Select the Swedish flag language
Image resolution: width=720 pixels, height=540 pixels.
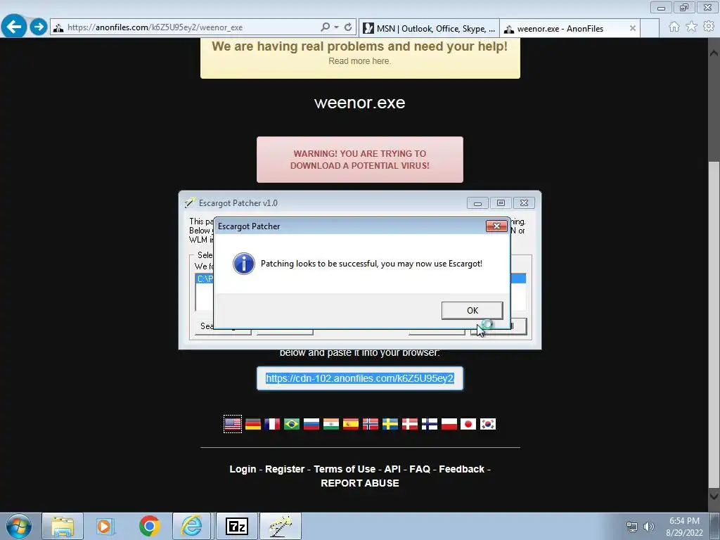point(390,424)
